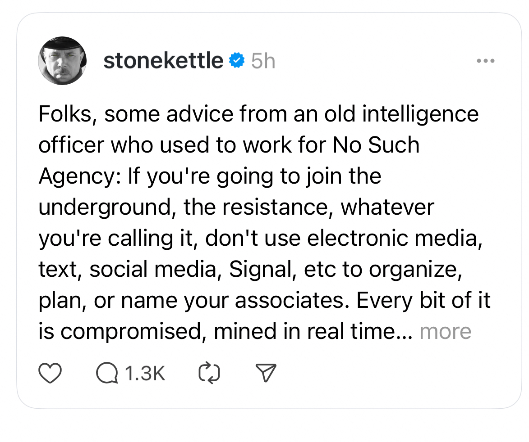Open replies via the comment bubble icon
Screen dimensions: 529x442
click(x=106, y=374)
